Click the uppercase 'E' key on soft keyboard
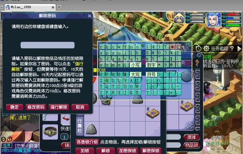This screenshot has height=154, width=243. [137, 92]
